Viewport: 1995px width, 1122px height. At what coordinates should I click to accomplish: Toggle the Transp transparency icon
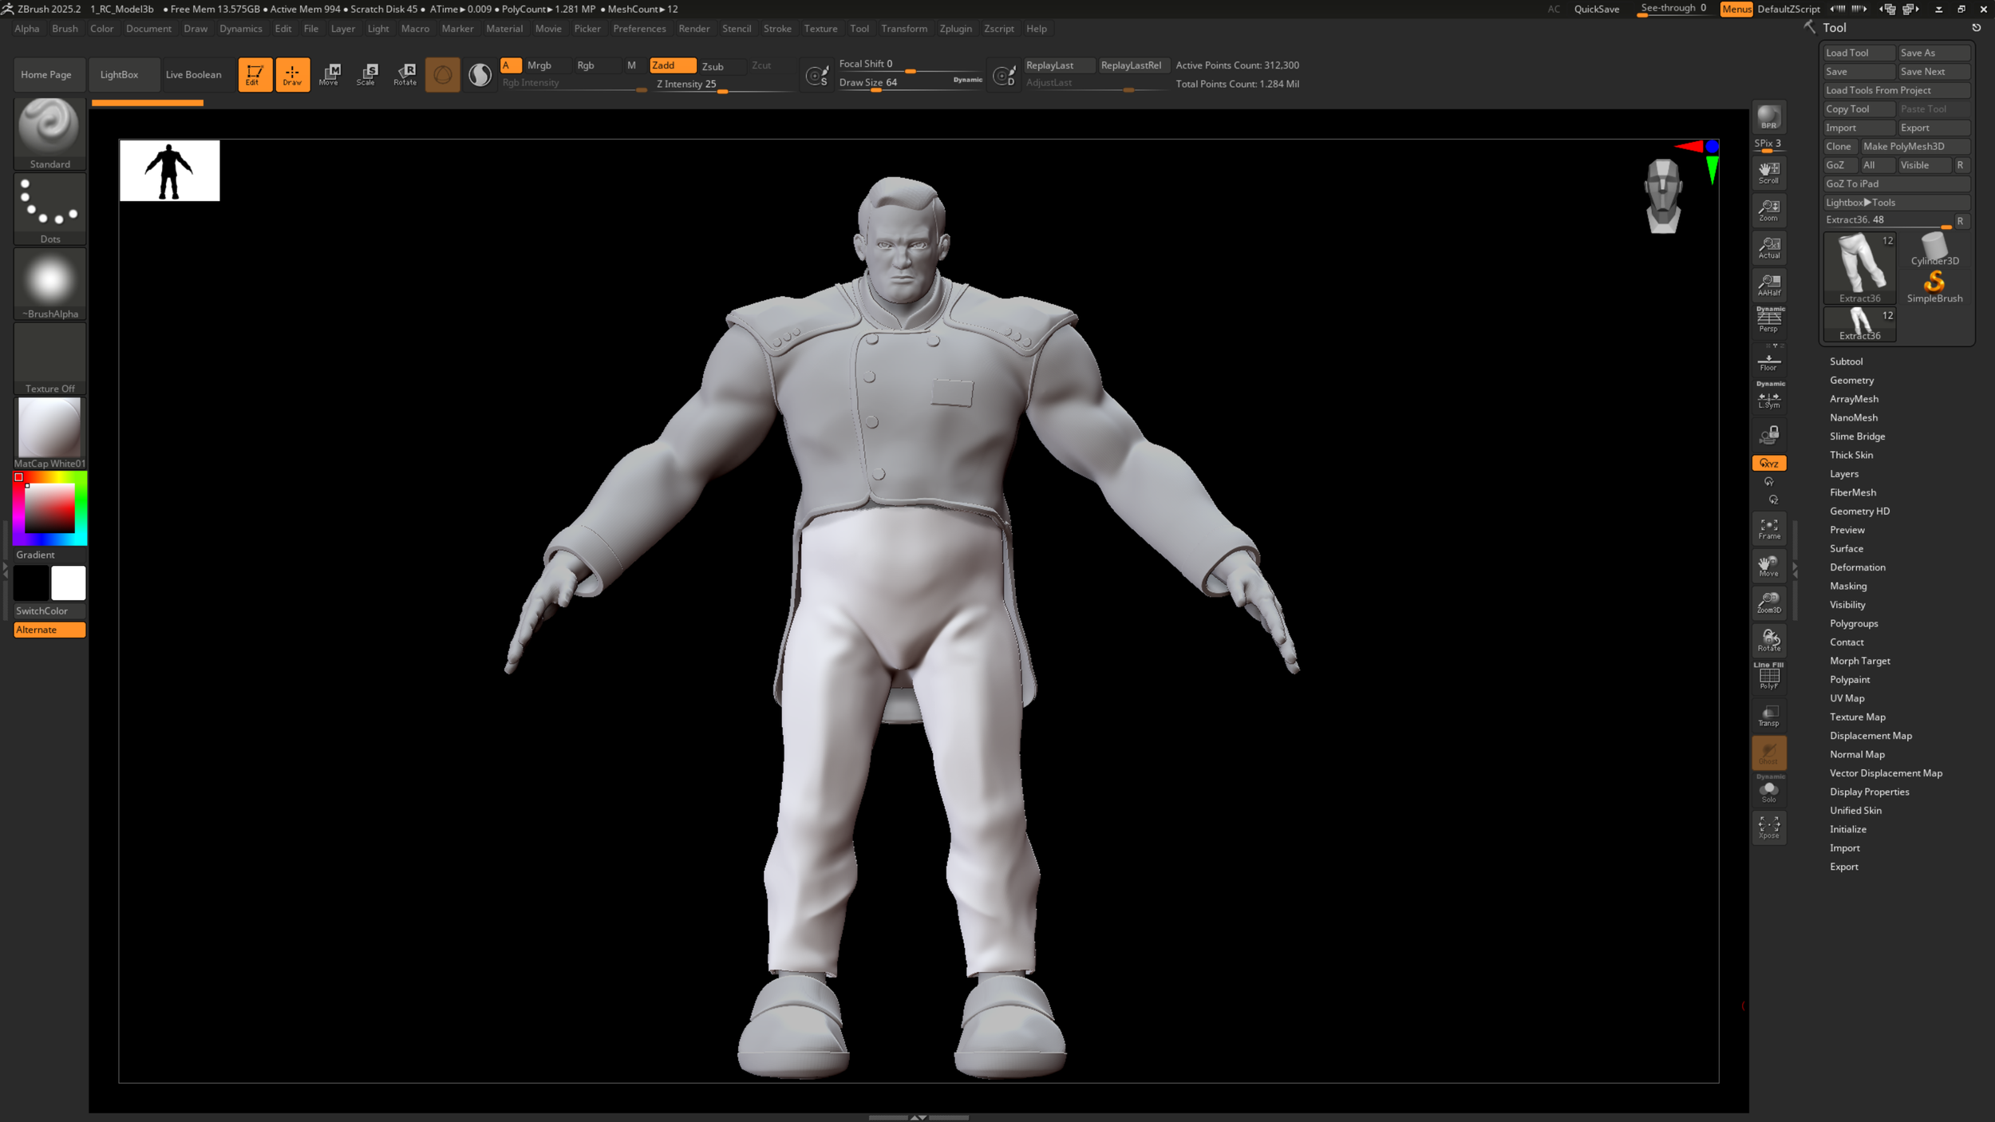[x=1768, y=715]
